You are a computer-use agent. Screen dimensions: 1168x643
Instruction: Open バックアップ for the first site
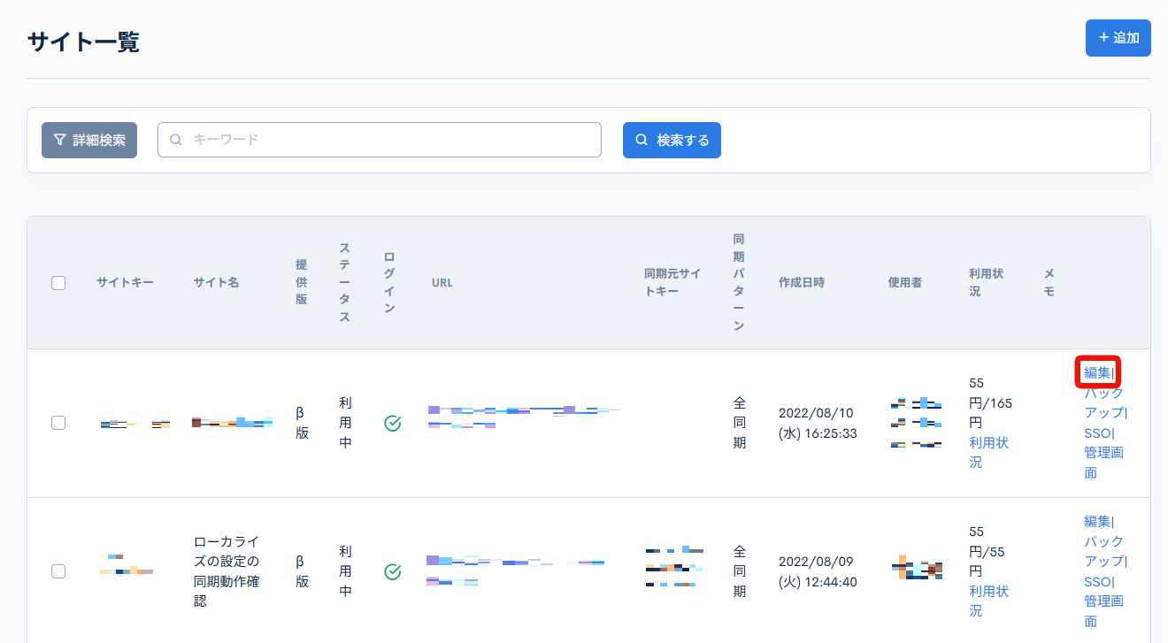click(x=1103, y=403)
